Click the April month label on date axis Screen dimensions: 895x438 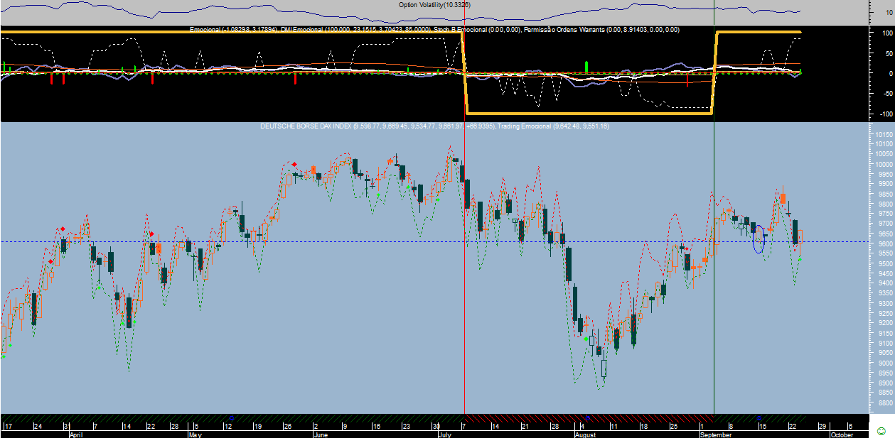76,434
